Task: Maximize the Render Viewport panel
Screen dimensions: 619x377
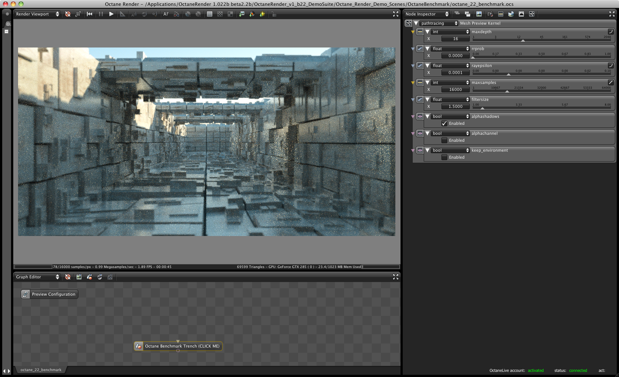Action: (395, 14)
